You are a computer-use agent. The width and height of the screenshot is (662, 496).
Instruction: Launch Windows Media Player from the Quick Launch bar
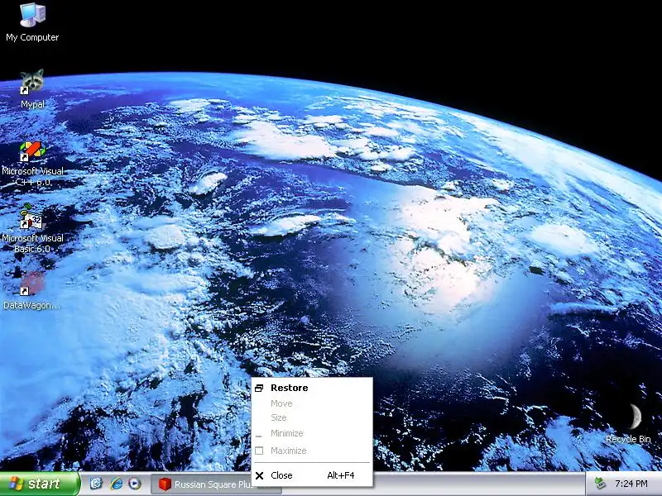pyautogui.click(x=135, y=484)
